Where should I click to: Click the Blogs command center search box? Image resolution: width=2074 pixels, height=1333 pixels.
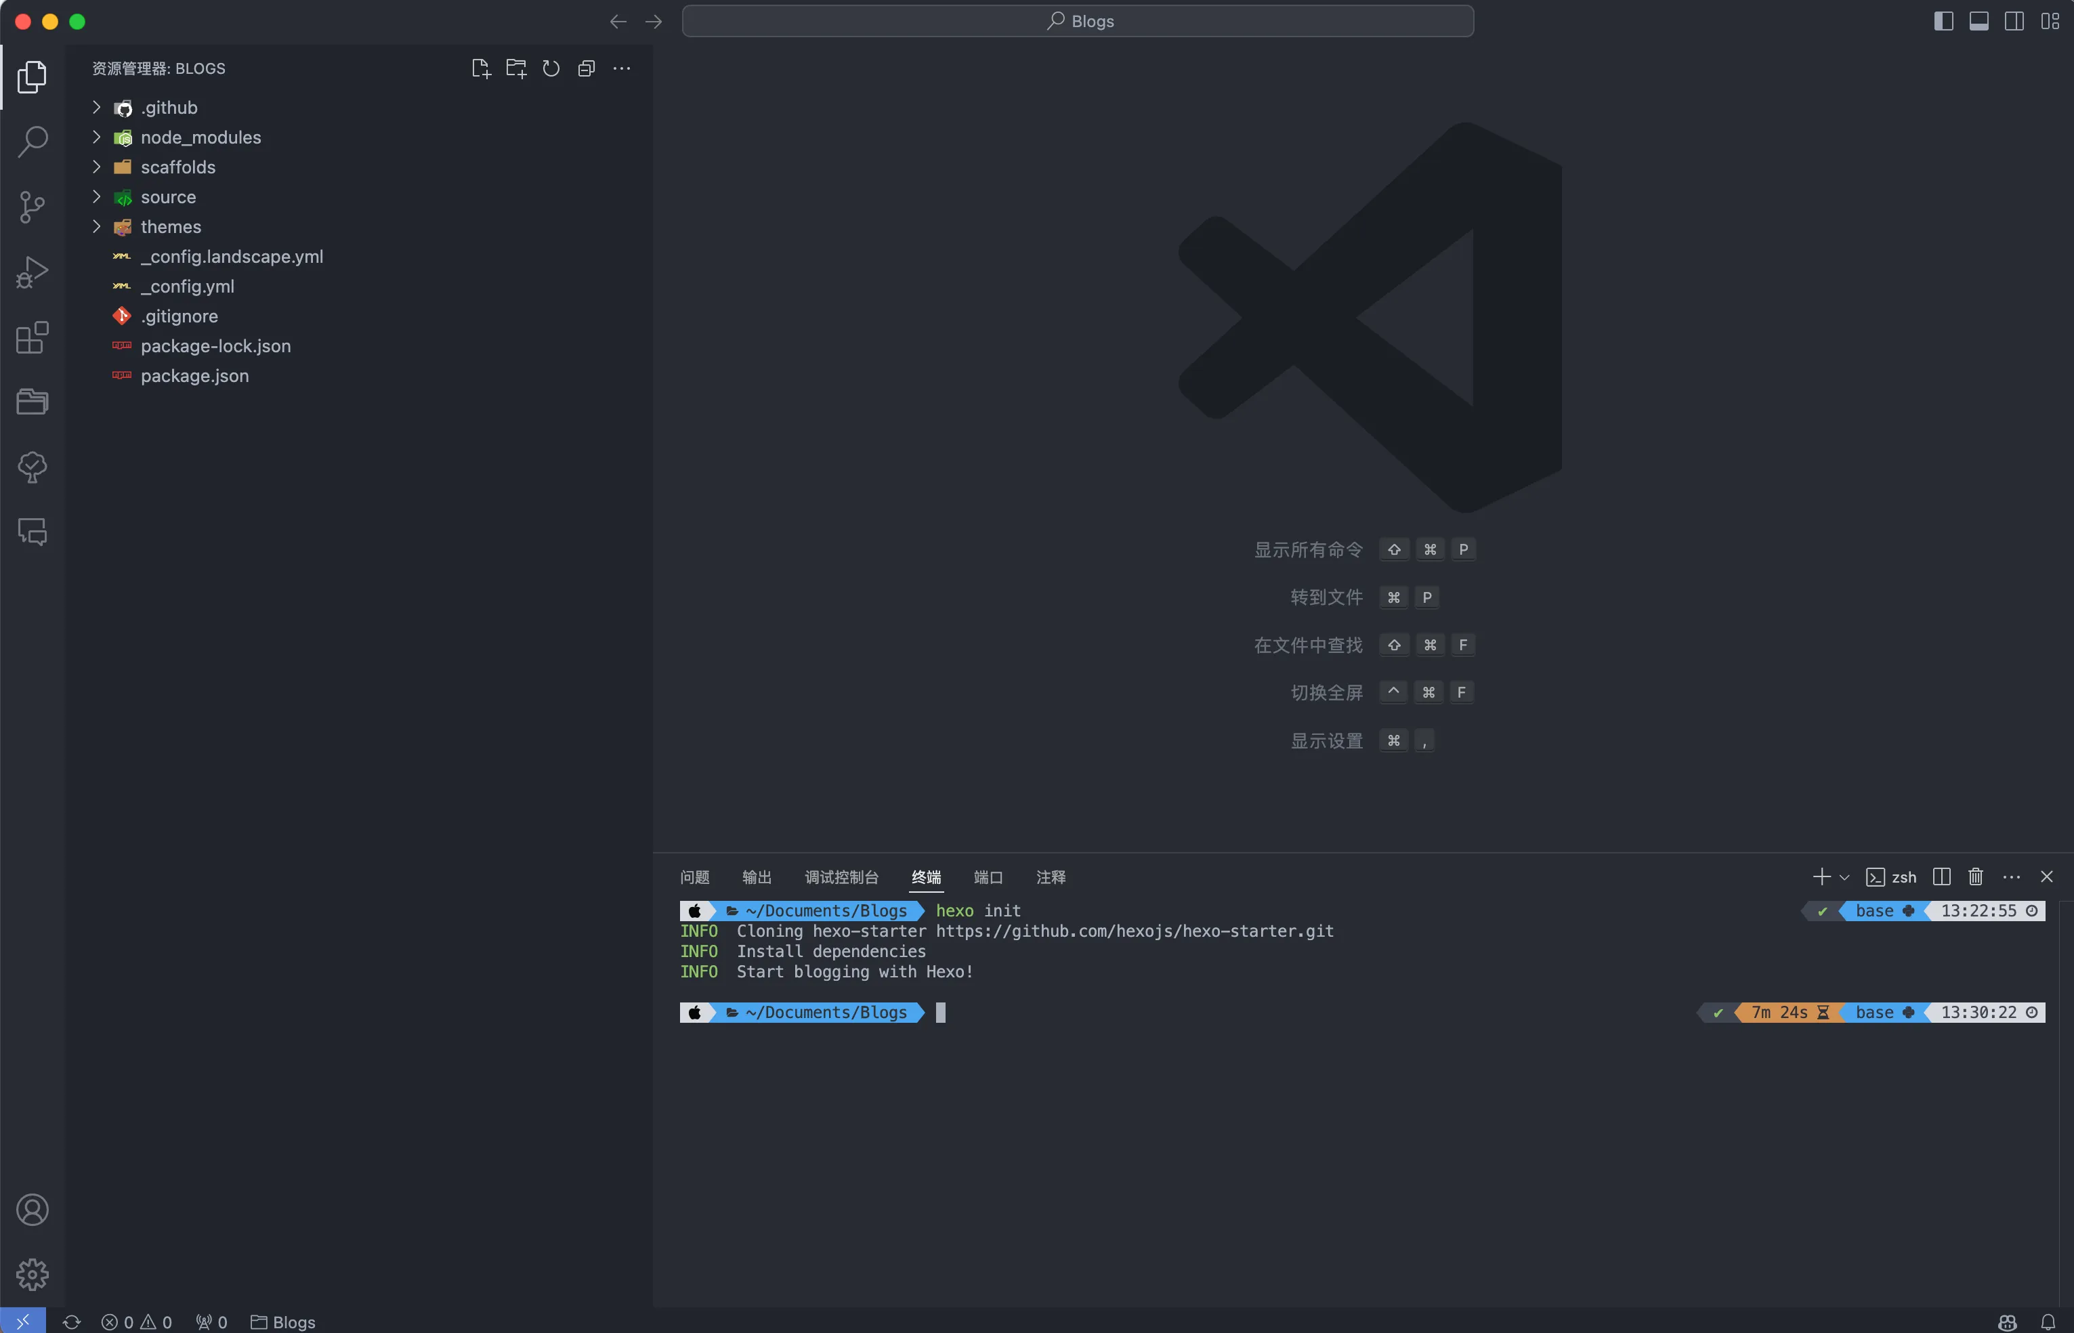point(1078,21)
